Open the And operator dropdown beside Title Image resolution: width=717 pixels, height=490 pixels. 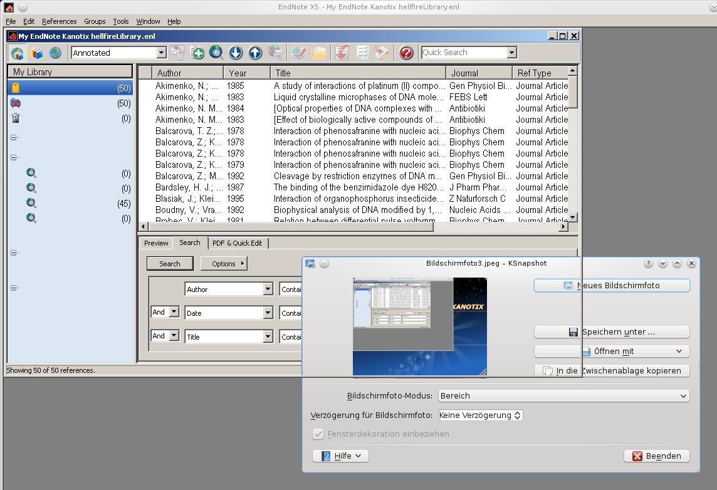(x=174, y=335)
